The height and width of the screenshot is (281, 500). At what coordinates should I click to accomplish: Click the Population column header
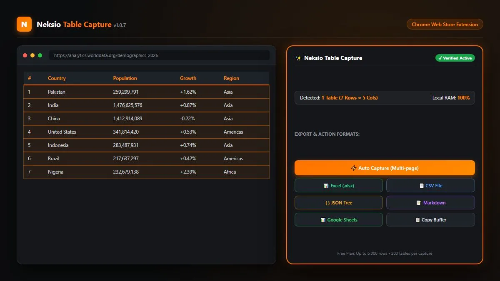[x=125, y=78]
